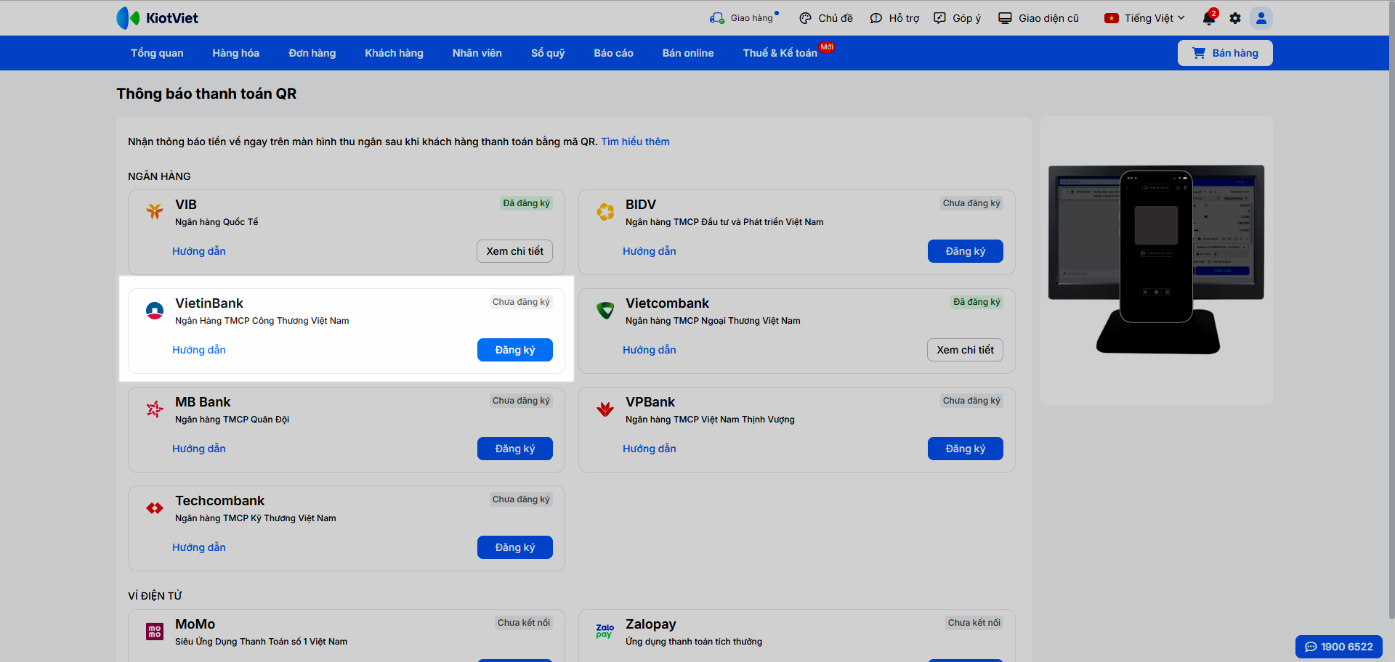
Task: Switch to Giao diện cũ
Action: 1038,18
